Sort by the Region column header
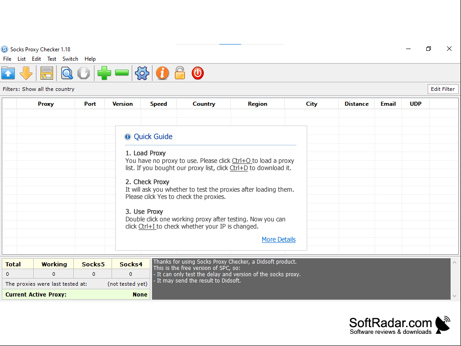The width and height of the screenshot is (461, 346). point(258,104)
